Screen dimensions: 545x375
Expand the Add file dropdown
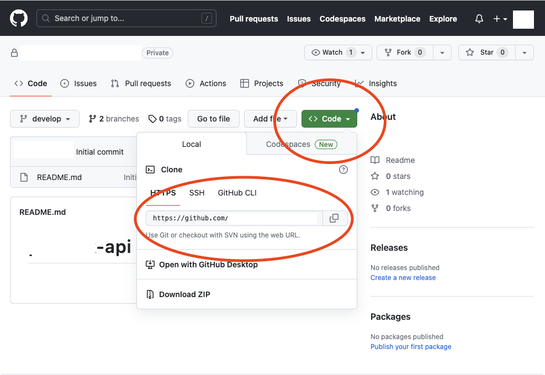(271, 119)
